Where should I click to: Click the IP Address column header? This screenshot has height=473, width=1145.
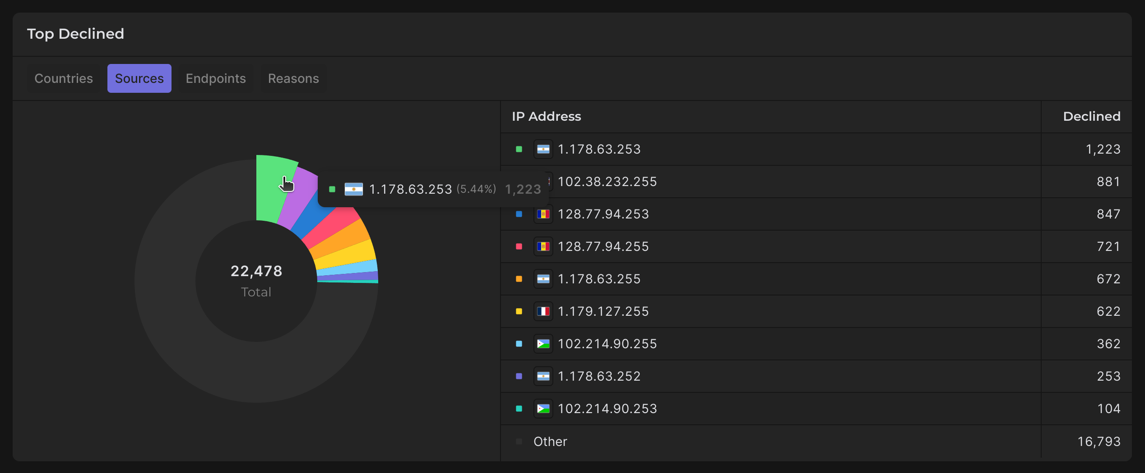pos(546,116)
